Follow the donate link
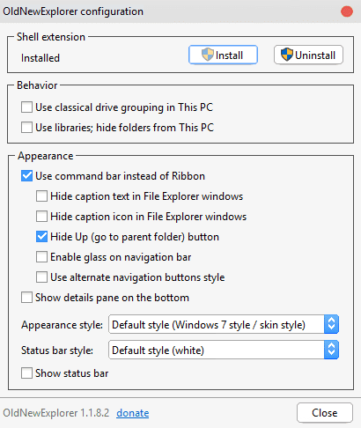Screen dimensions: 361x428 tap(133, 413)
